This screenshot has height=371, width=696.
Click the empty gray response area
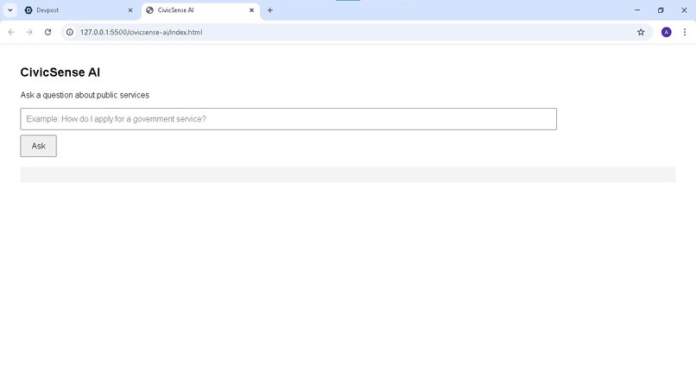[x=348, y=174]
